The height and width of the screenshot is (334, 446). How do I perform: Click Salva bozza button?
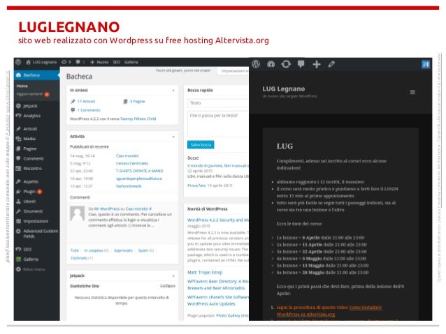pyautogui.click(x=201, y=145)
